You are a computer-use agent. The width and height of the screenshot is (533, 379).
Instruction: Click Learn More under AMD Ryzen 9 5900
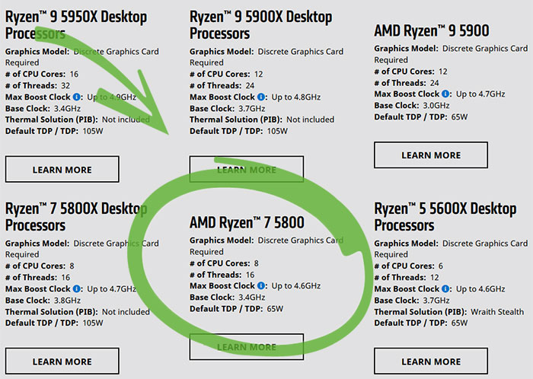(431, 154)
